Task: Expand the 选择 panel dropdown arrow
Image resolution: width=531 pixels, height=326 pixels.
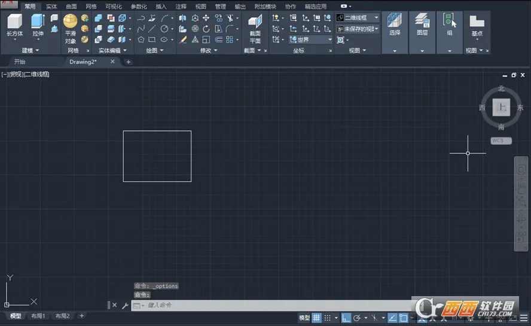Action: click(x=395, y=51)
